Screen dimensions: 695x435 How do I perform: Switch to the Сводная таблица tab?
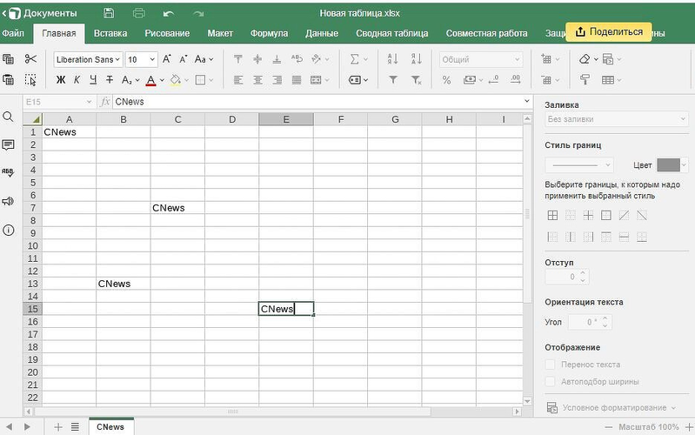coord(391,33)
